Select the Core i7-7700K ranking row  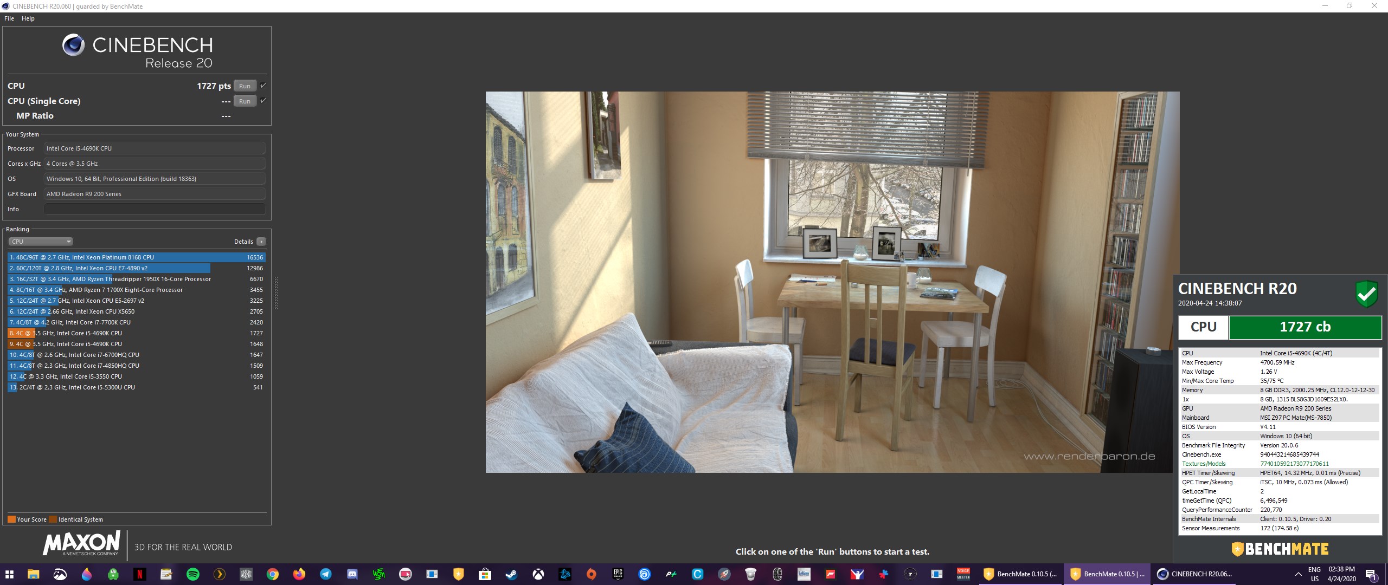click(137, 322)
